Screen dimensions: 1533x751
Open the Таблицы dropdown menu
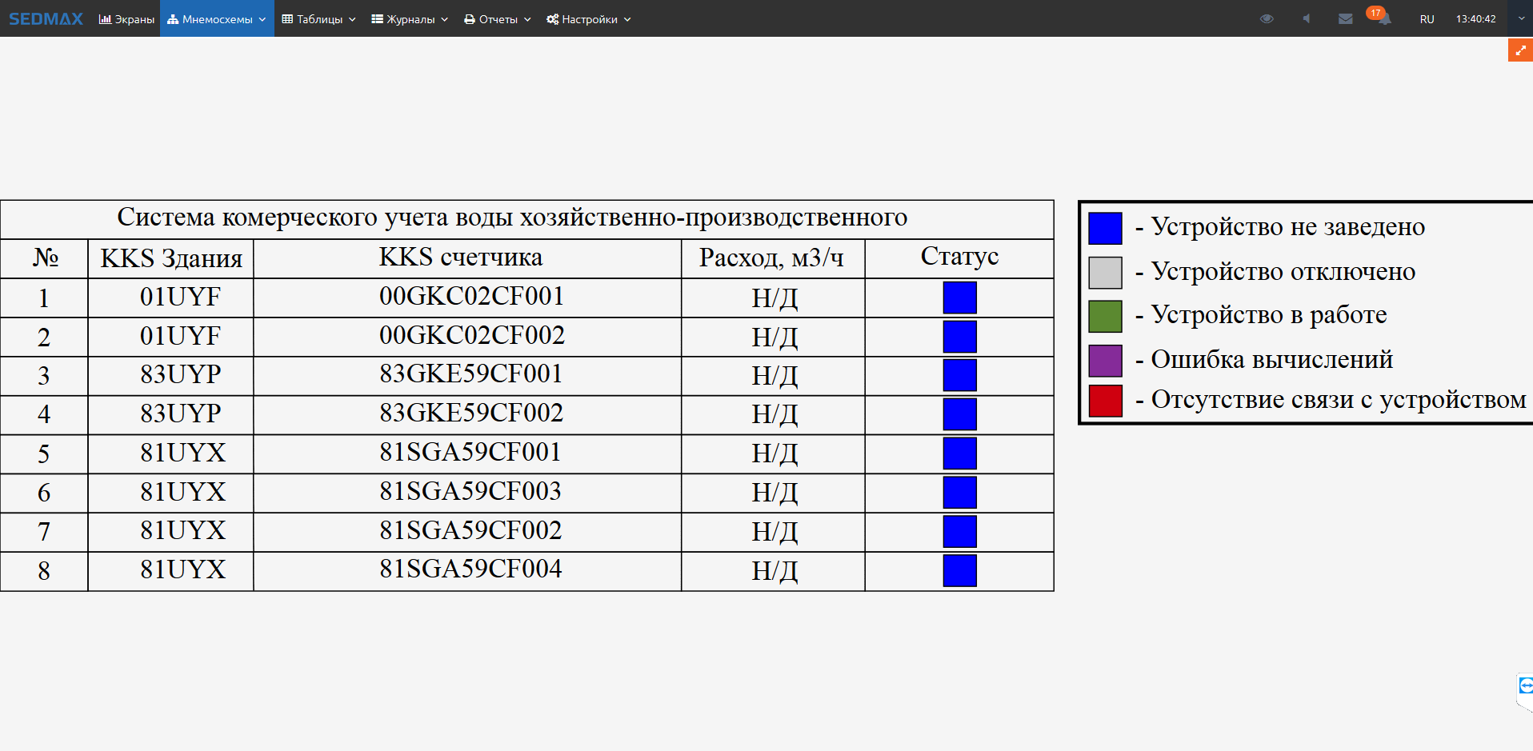(318, 19)
